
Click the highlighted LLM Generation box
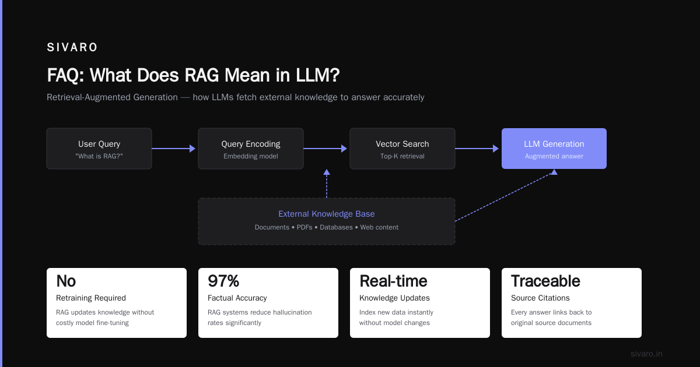click(x=554, y=149)
